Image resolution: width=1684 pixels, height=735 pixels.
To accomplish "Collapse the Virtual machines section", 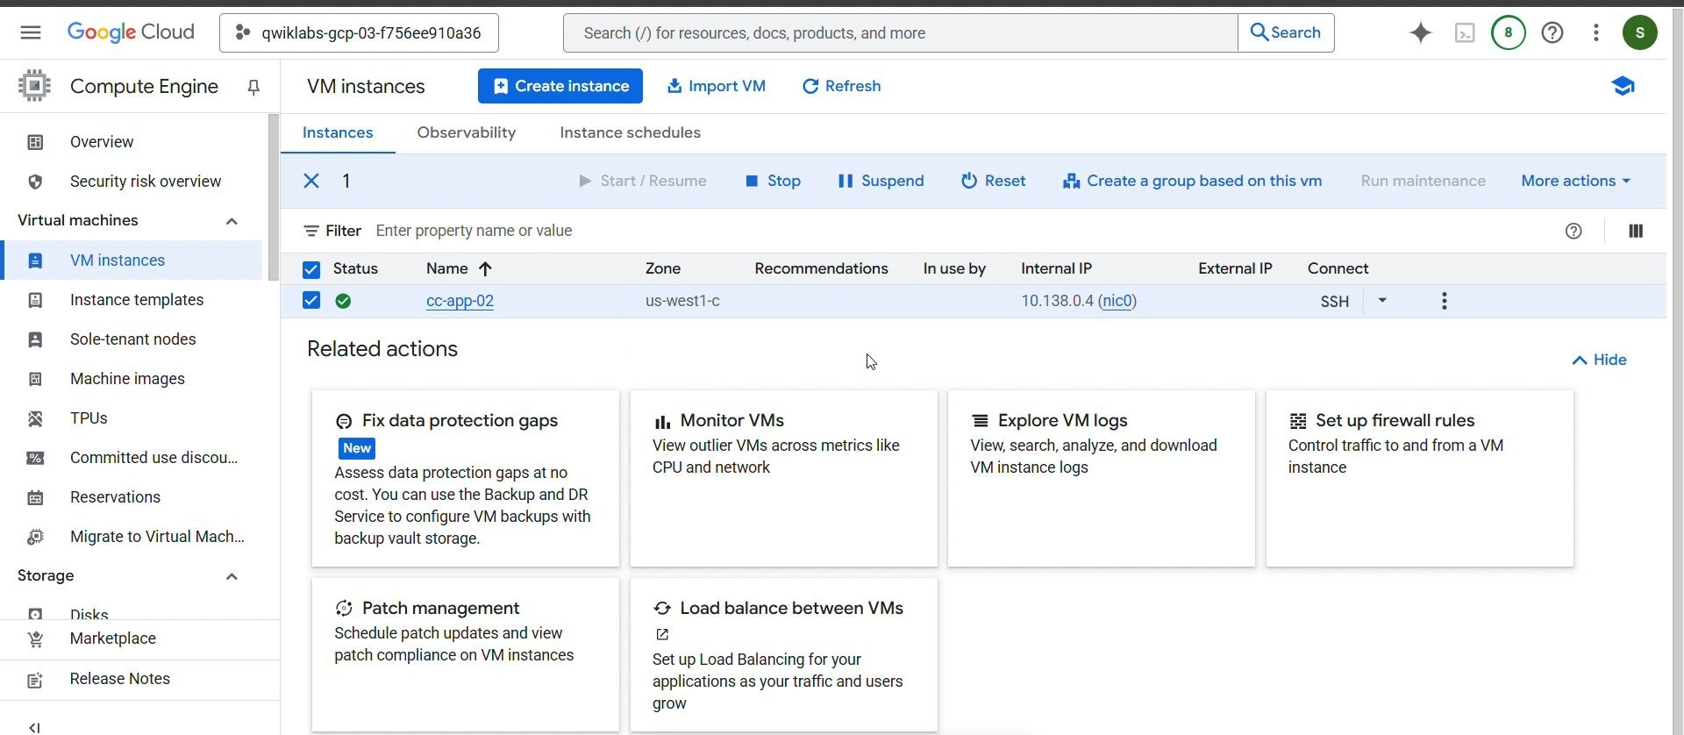I will point(232,221).
